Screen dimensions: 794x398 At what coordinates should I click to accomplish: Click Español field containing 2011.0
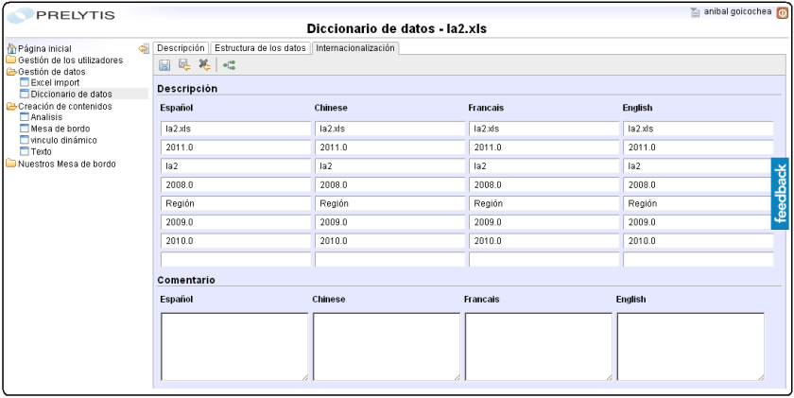pyautogui.click(x=235, y=147)
